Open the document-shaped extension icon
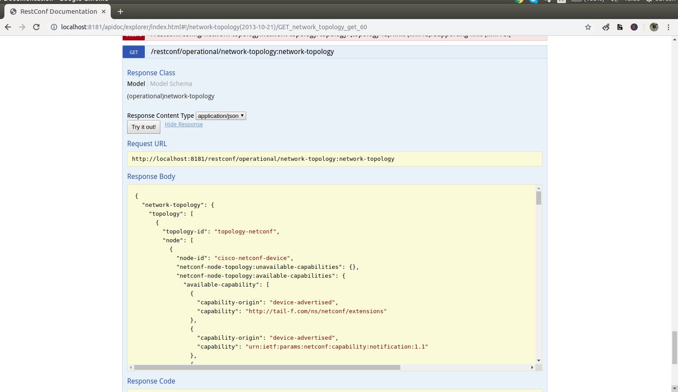The width and height of the screenshot is (678, 392). tap(620, 27)
